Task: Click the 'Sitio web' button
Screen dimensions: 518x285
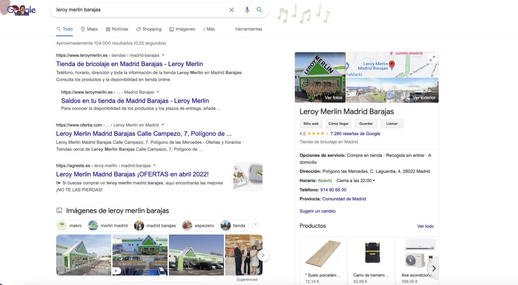Action: [x=311, y=124]
